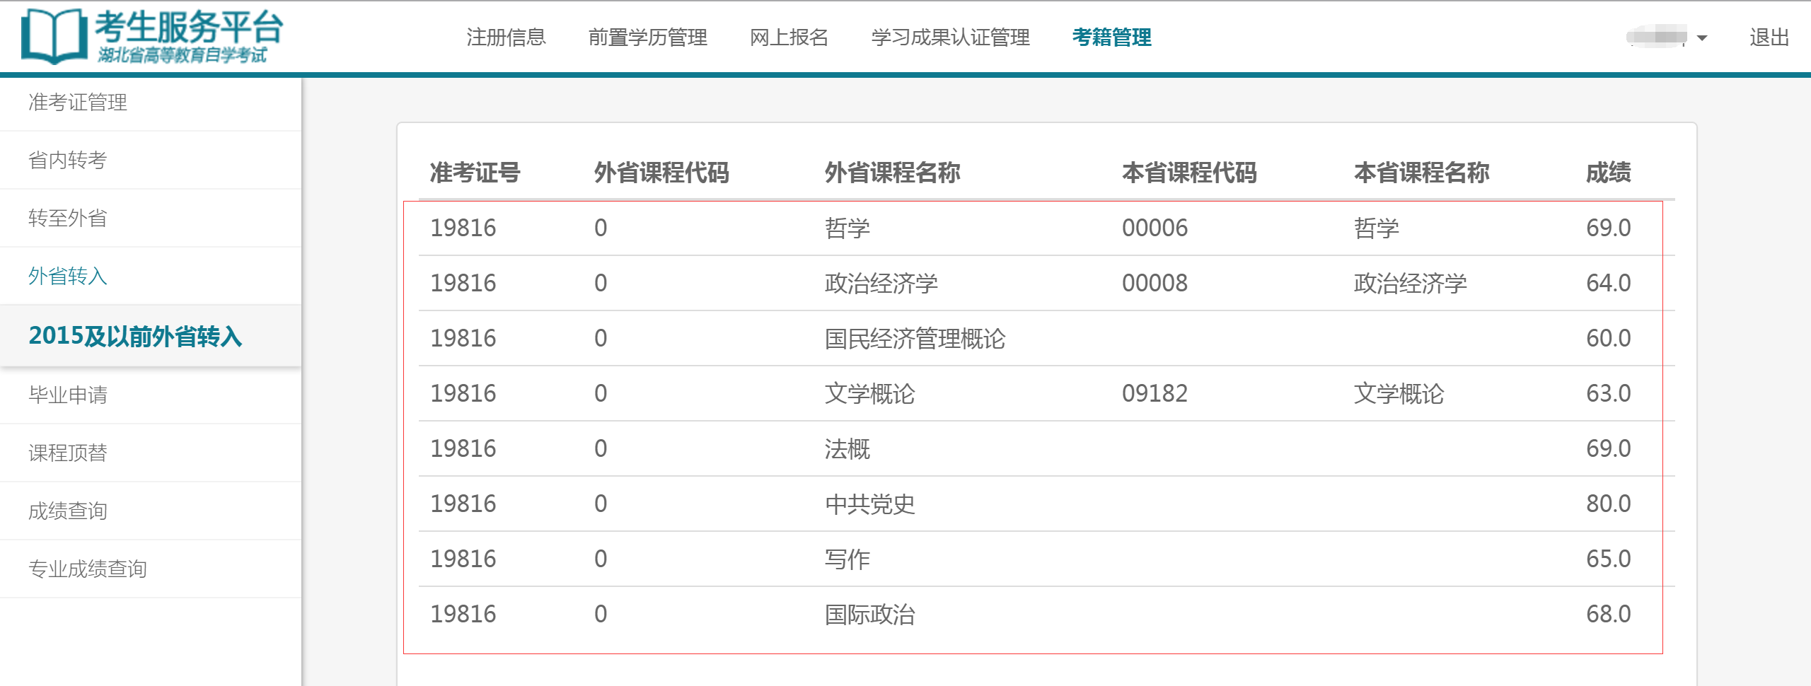The width and height of the screenshot is (1811, 686).
Task: Open 学习成果认证管理 navigation item
Action: (x=950, y=37)
